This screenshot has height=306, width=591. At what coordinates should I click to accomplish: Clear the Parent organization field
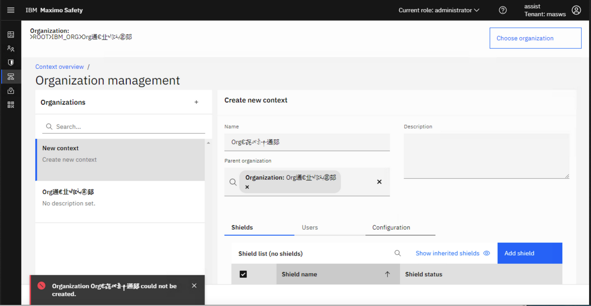point(379,182)
